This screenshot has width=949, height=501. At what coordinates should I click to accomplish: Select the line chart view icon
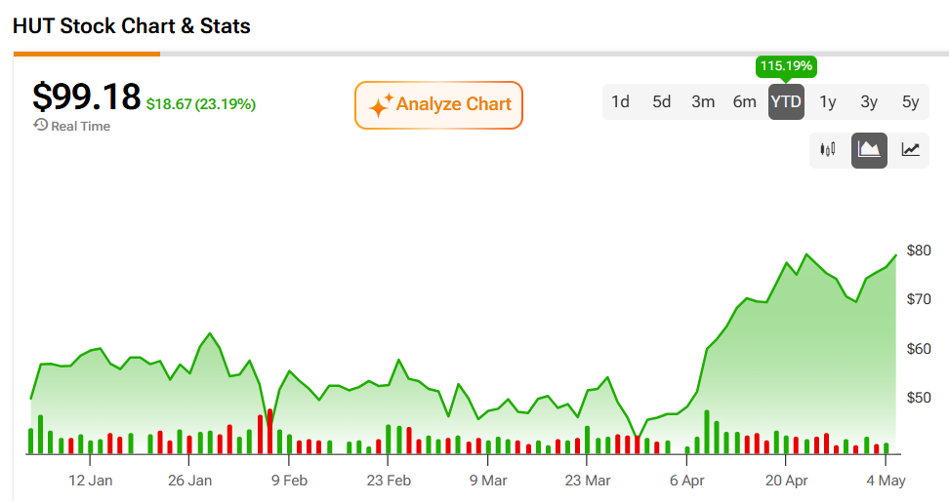tap(910, 150)
